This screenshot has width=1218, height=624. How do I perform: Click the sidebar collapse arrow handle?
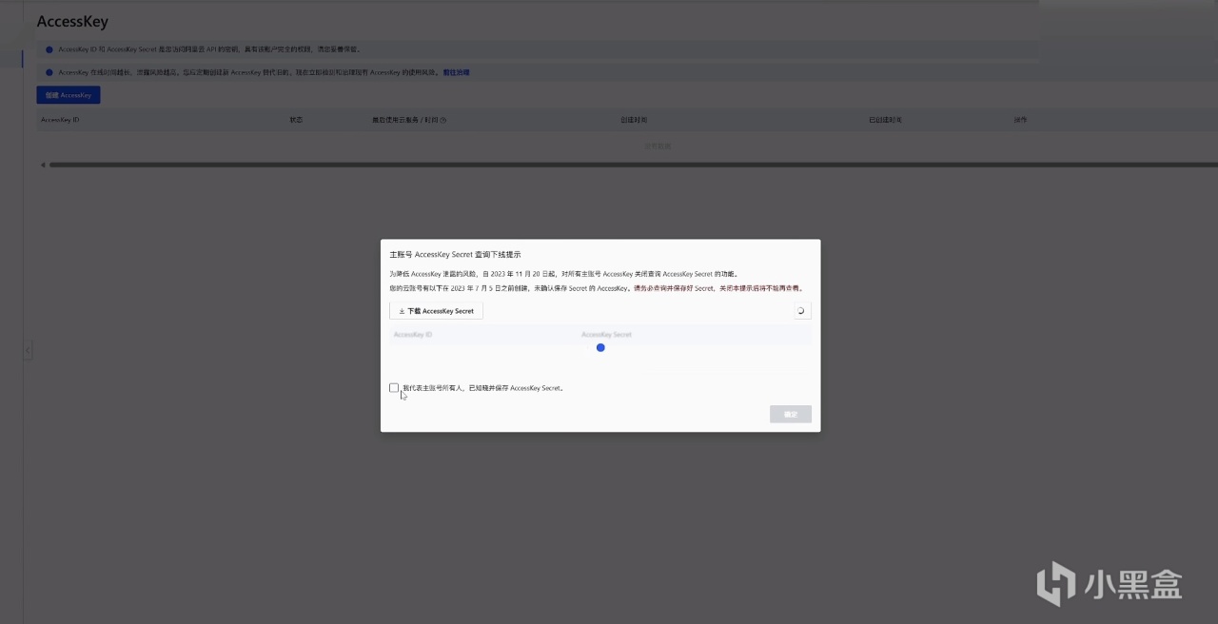(x=28, y=351)
